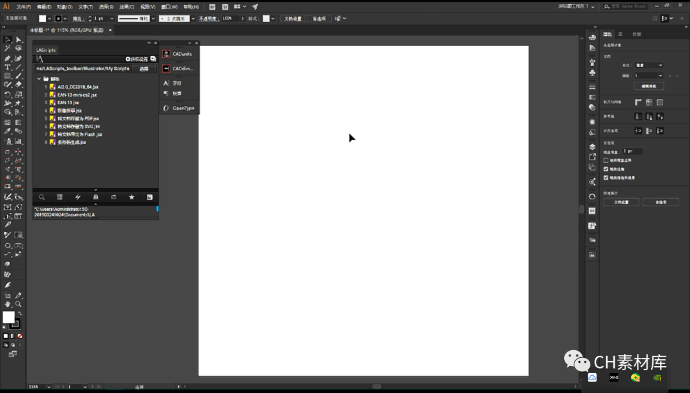This screenshot has height=393, width=690.
Task: Click the 文档设置 button in control bar
Action: pyautogui.click(x=293, y=19)
